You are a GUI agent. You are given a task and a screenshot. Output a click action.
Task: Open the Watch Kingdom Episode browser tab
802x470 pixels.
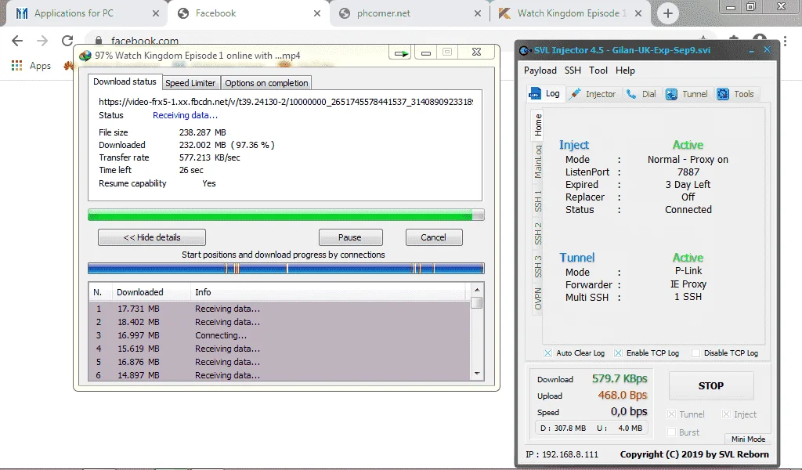(x=571, y=13)
